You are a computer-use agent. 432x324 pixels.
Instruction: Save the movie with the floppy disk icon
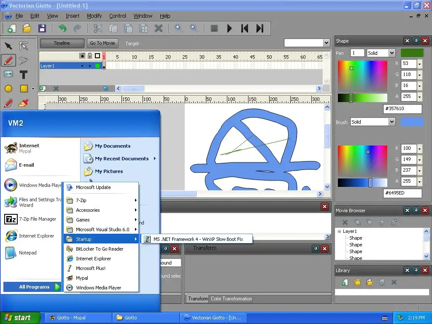click(42, 28)
